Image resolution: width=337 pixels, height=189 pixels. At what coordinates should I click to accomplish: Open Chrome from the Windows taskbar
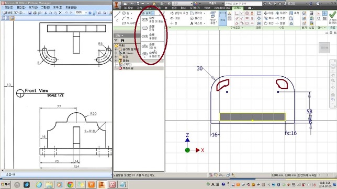click(x=70, y=184)
